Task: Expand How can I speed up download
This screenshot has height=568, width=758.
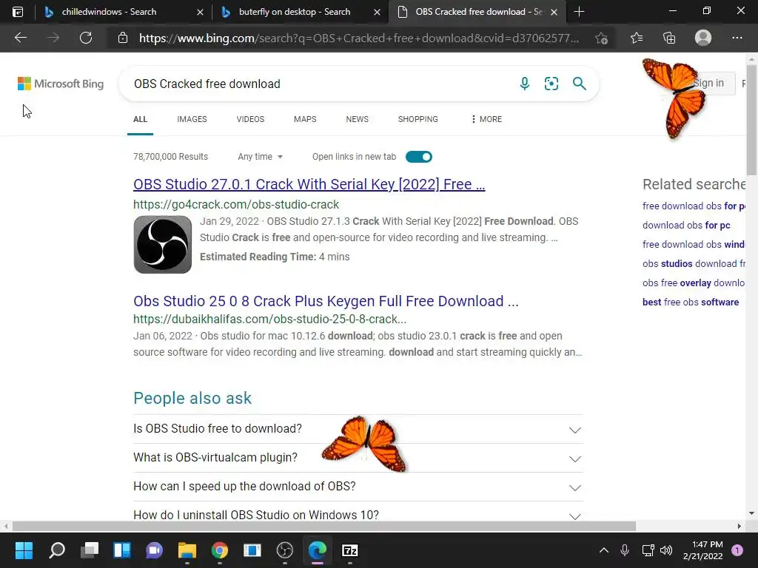Action: tap(358, 487)
